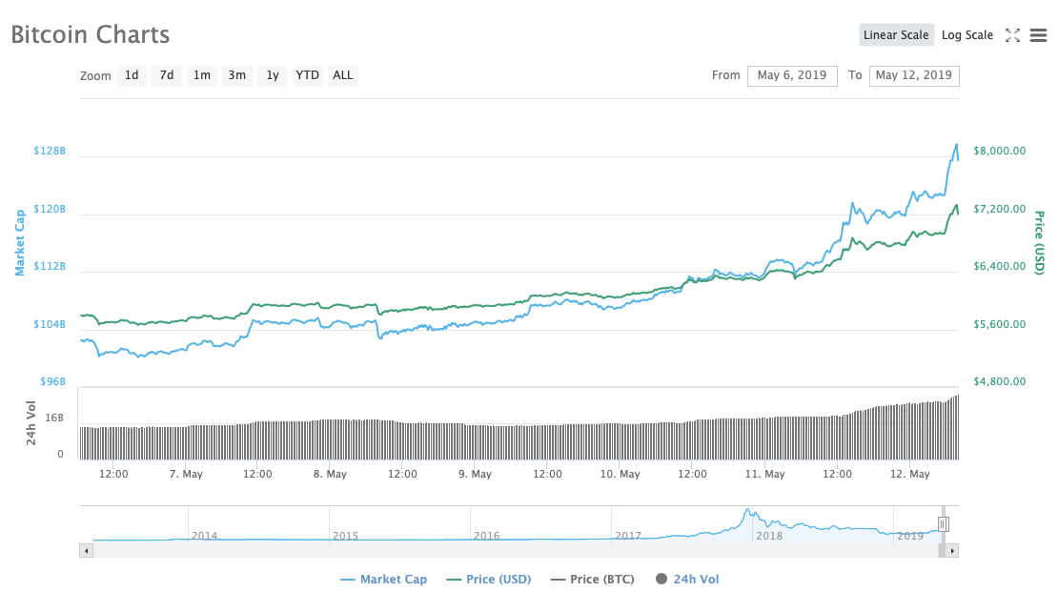Edit the To date field

pyautogui.click(x=914, y=75)
